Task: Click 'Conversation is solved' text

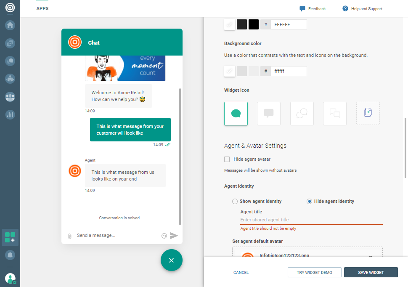Action: [x=119, y=218]
